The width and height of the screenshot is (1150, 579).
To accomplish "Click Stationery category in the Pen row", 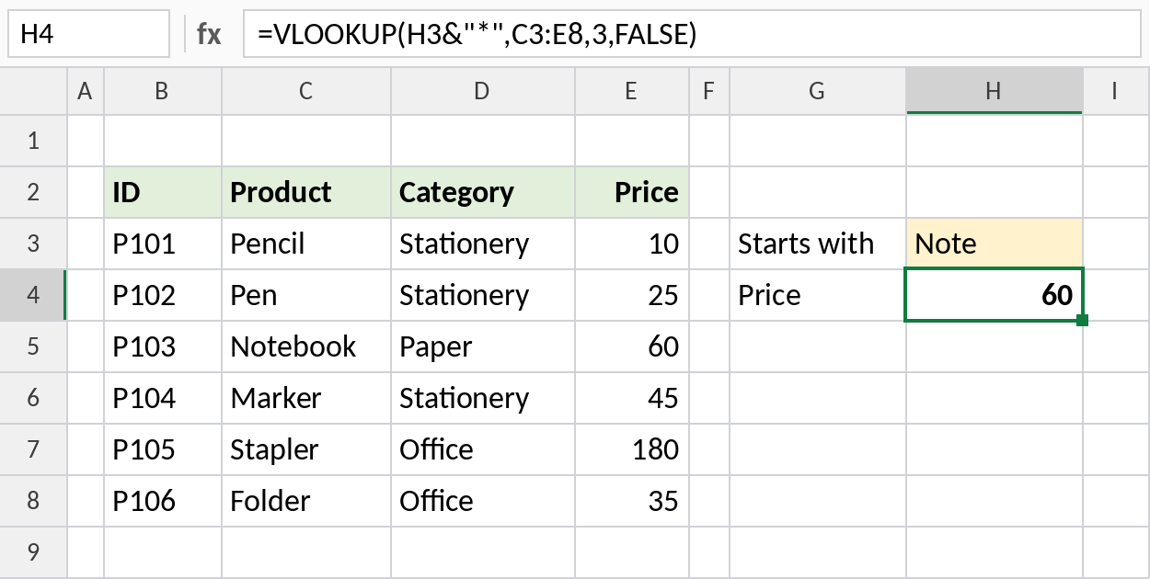I will coord(483,295).
